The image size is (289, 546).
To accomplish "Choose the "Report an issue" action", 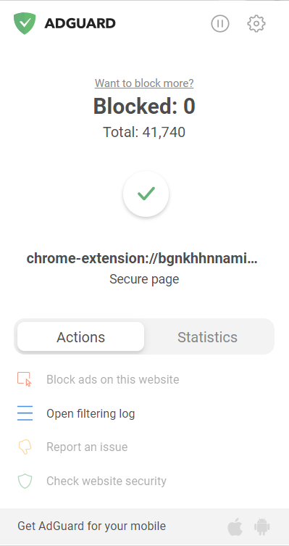I will tap(87, 447).
